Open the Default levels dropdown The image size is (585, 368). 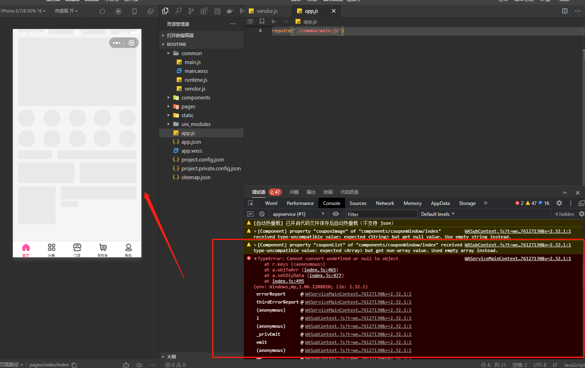tap(438, 214)
